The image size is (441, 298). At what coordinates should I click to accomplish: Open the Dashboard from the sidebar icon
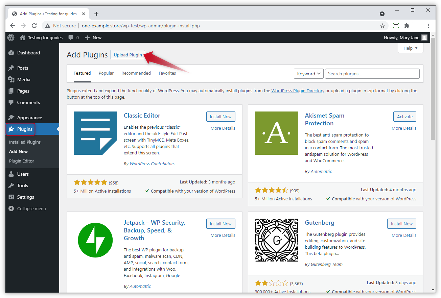point(11,53)
